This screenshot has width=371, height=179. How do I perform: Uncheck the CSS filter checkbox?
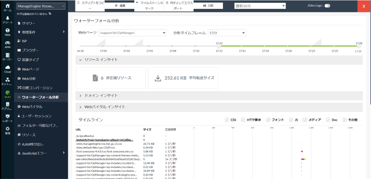pyautogui.click(x=227, y=120)
